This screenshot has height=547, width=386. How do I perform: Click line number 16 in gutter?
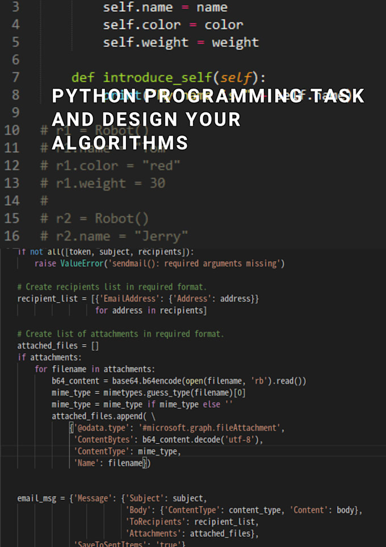coord(12,236)
